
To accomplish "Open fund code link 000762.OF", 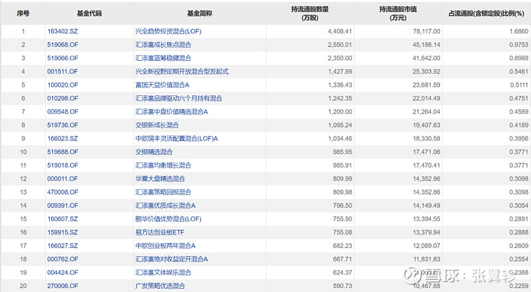I will 62,259.
